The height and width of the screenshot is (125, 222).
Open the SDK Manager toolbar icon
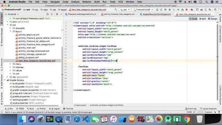click(x=210, y=10)
